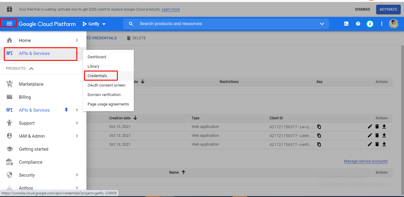The height and width of the screenshot is (197, 404).
Task: Click the help question mark icon
Action: pos(358,24)
